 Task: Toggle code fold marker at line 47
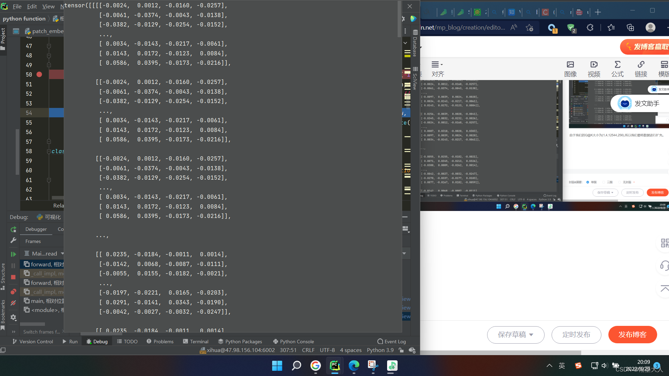point(49,46)
